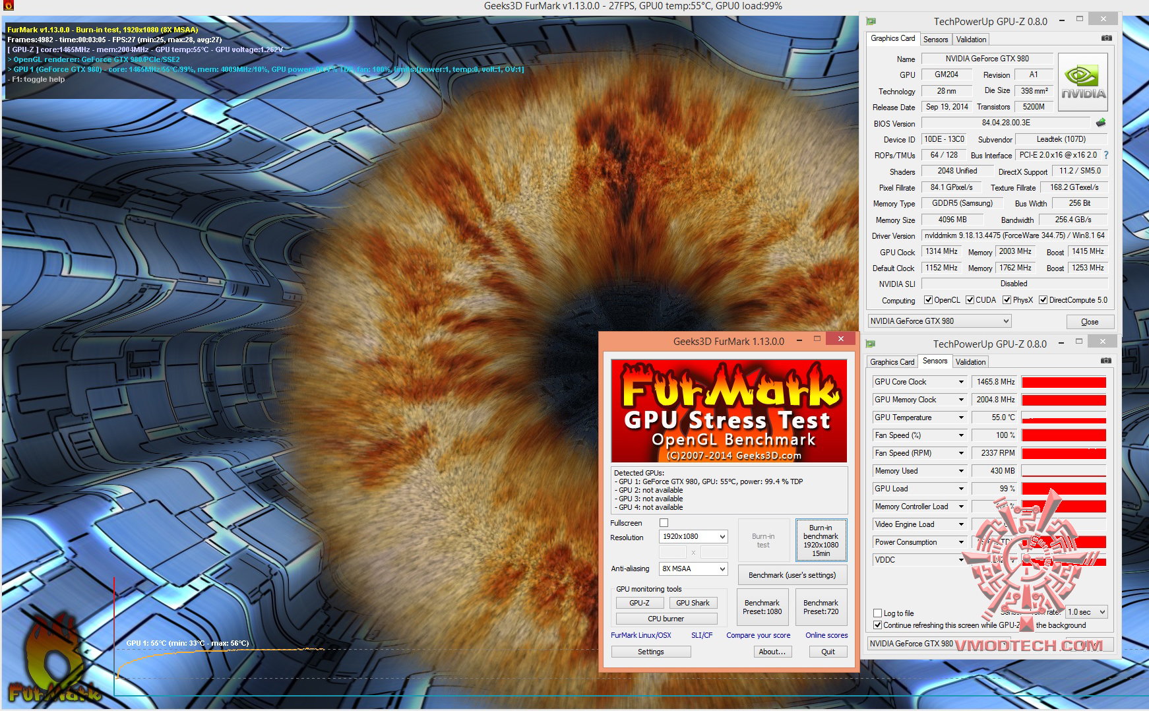Click the GPU-Z icon in the Sensors window title bar
Screen dimensions: 1149x711
point(871,344)
